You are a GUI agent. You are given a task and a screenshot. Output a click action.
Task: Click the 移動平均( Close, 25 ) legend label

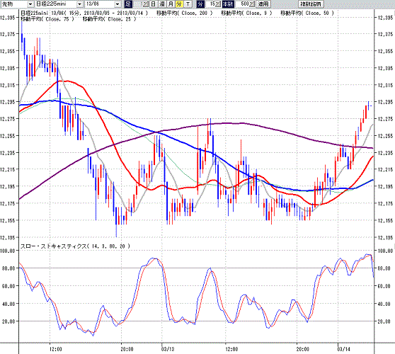[x=109, y=19]
